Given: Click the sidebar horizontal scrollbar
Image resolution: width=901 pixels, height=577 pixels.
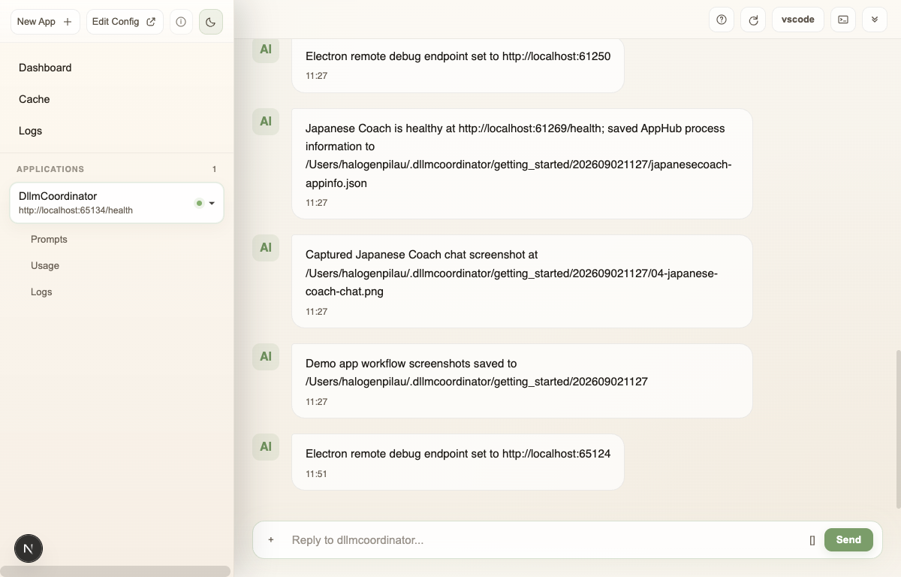Looking at the screenshot, I should [x=115, y=571].
